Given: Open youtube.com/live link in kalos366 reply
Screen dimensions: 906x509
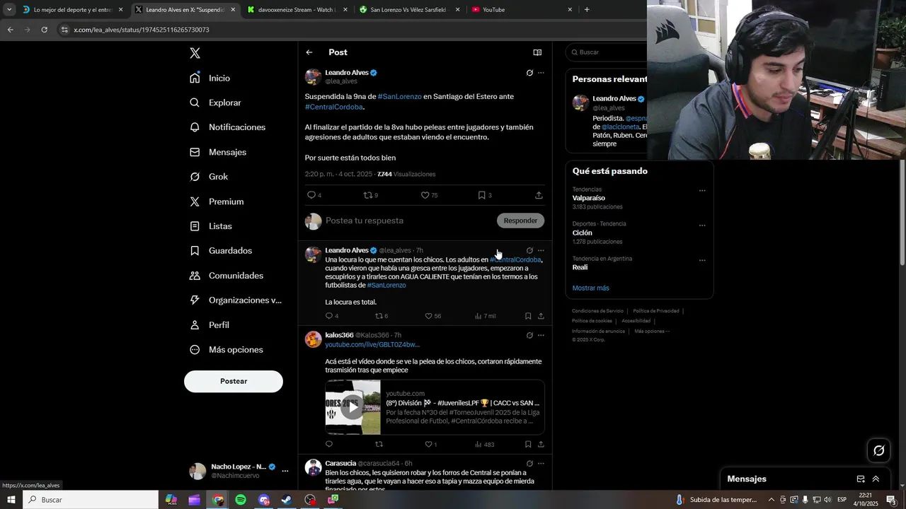Looking at the screenshot, I should [372, 344].
